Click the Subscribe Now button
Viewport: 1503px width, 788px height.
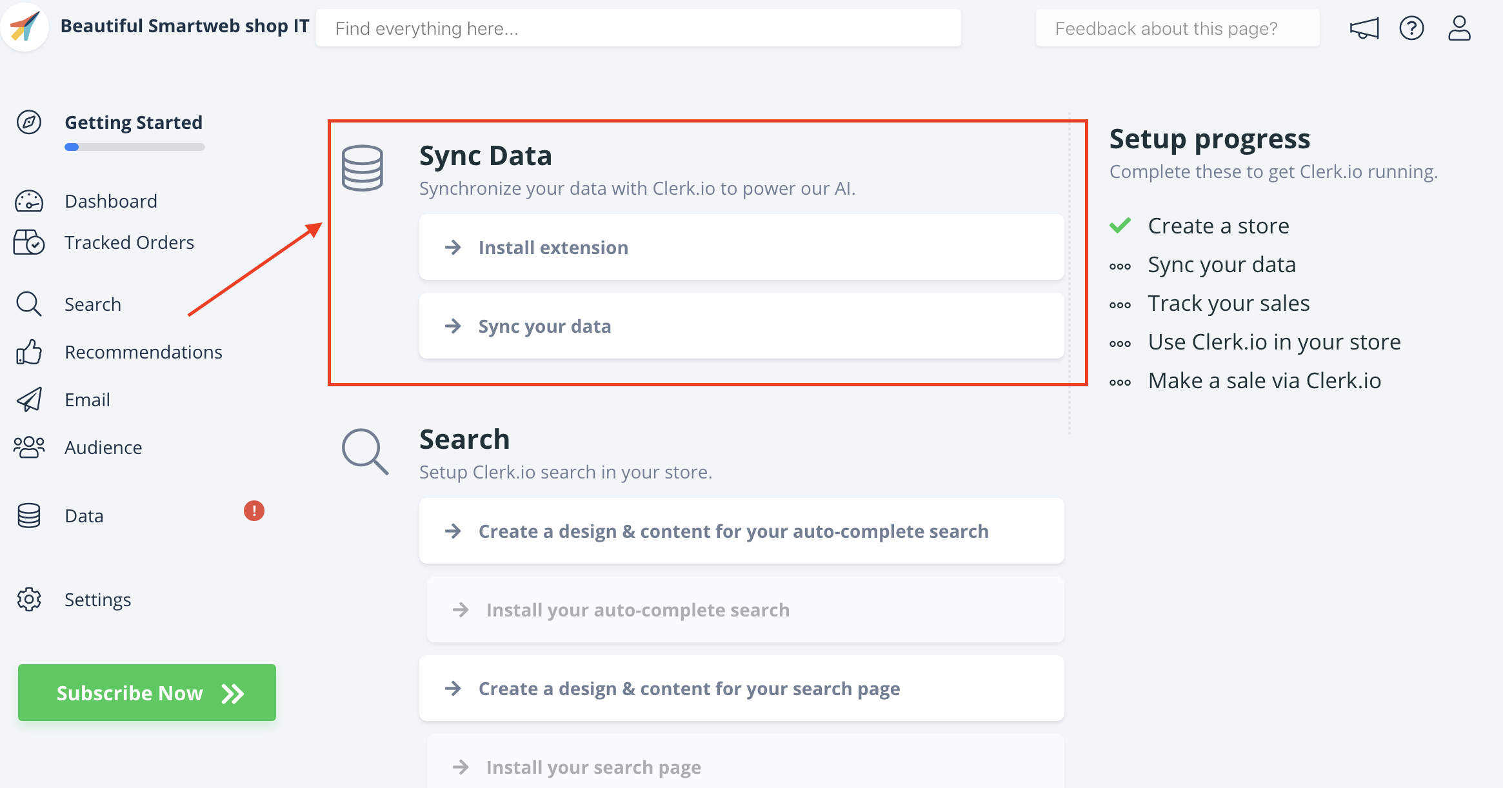[x=146, y=693]
